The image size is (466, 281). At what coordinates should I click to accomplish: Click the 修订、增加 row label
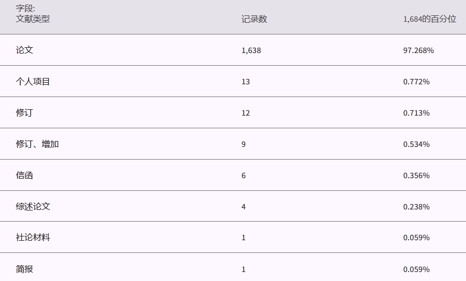[37, 144]
